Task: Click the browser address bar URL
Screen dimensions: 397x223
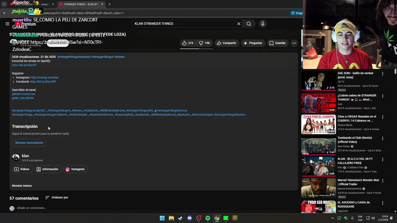Action: 155,13
